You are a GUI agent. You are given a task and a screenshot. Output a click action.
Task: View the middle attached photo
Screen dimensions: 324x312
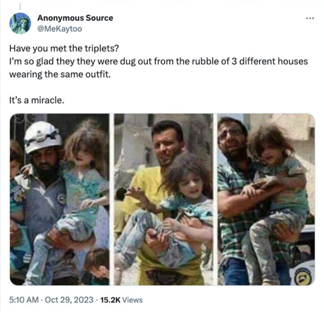pyautogui.click(x=163, y=199)
